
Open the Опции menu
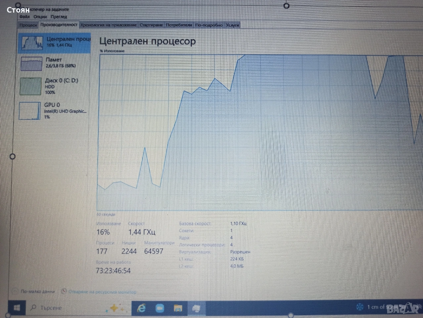40,17
